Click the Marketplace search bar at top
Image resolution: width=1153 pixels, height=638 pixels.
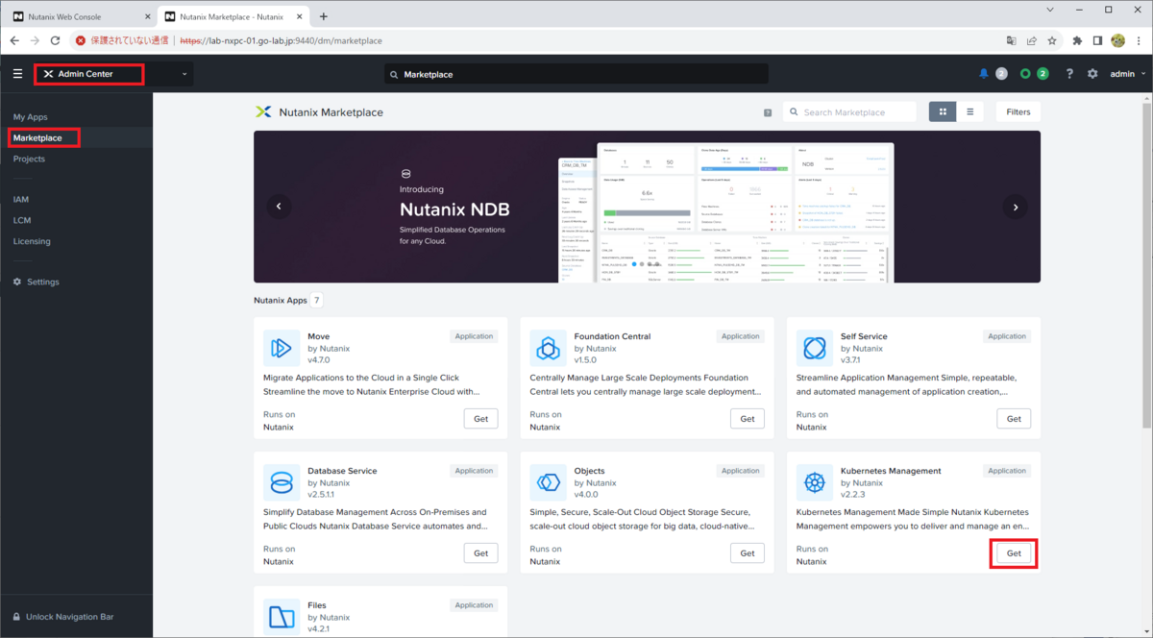pyautogui.click(x=576, y=74)
